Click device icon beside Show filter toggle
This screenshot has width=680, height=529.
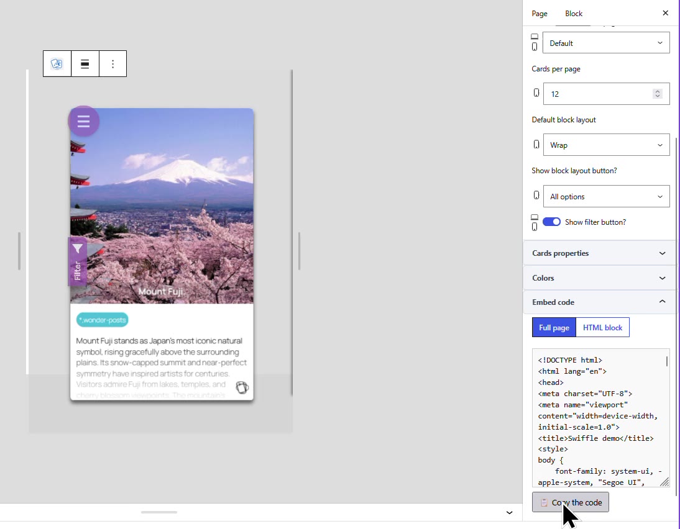[535, 223]
